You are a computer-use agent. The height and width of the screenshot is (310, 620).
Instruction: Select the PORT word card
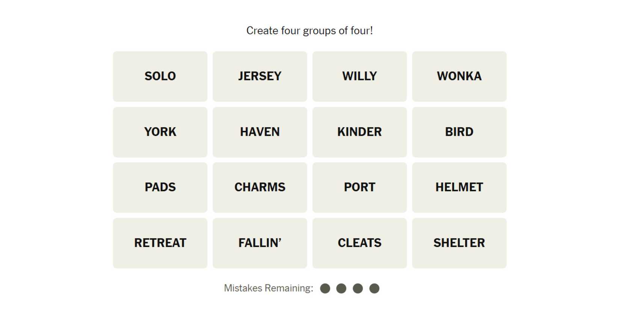click(x=359, y=187)
